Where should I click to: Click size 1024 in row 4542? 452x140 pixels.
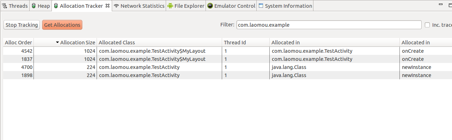(90, 51)
